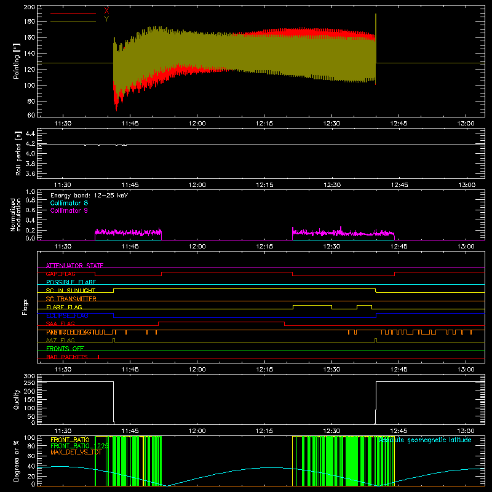
Task: Click the red SAA_FLAG raised segment
Action: tap(221, 322)
